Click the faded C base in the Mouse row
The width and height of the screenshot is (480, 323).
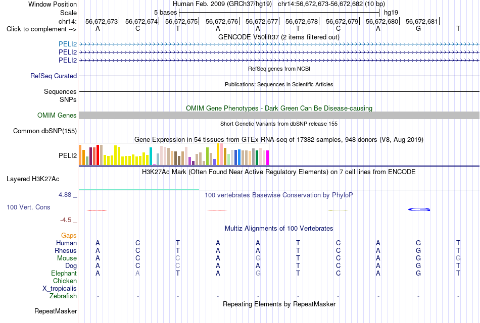[178, 258]
